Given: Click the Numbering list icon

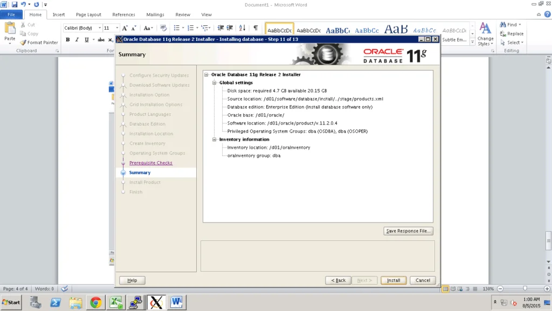Looking at the screenshot, I should pyautogui.click(x=190, y=28).
